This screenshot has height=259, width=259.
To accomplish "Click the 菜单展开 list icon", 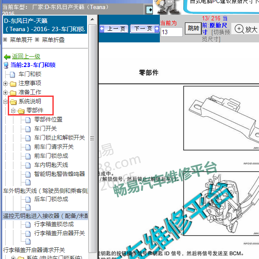I will pyautogui.click(x=5, y=40).
